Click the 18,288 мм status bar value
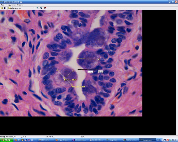178x142 pixels. pyautogui.click(x=50, y=137)
